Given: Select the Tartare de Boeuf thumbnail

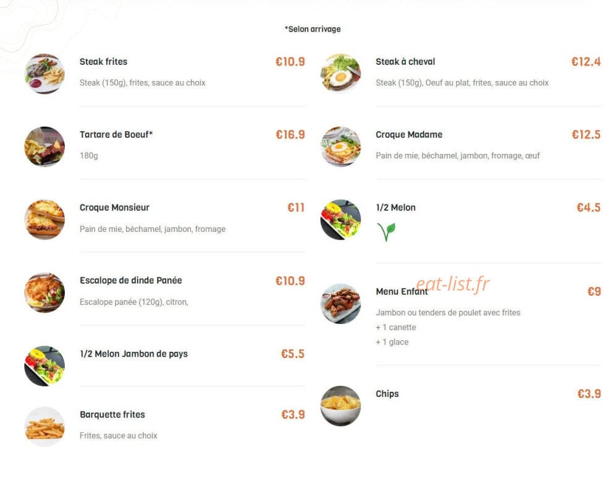Looking at the screenshot, I should point(44,147).
